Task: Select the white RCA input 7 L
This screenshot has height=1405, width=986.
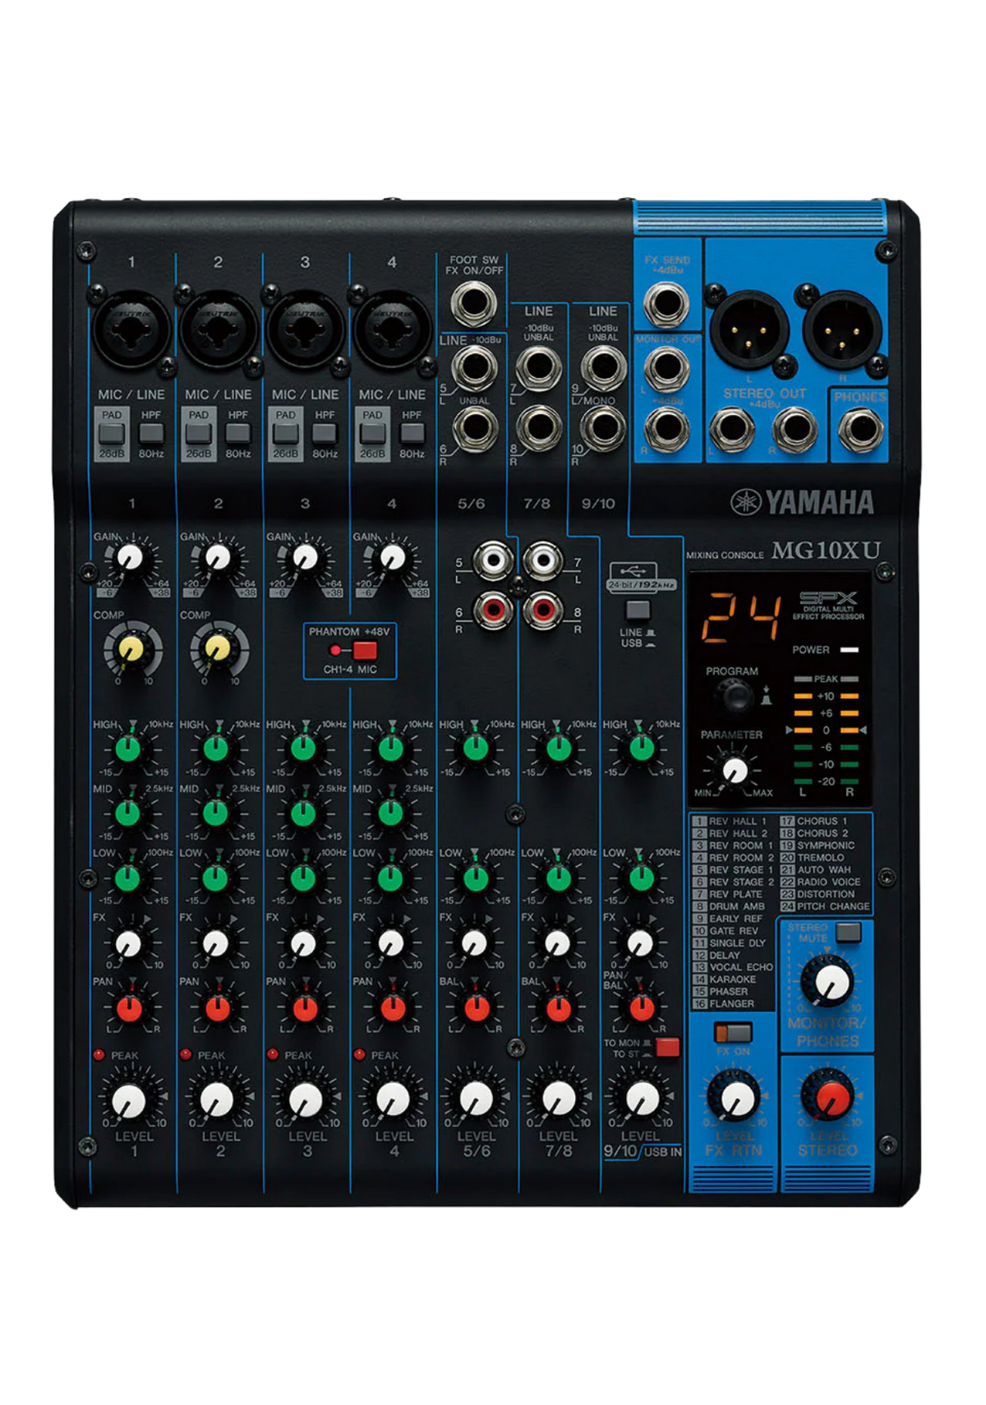Action: click(x=542, y=561)
